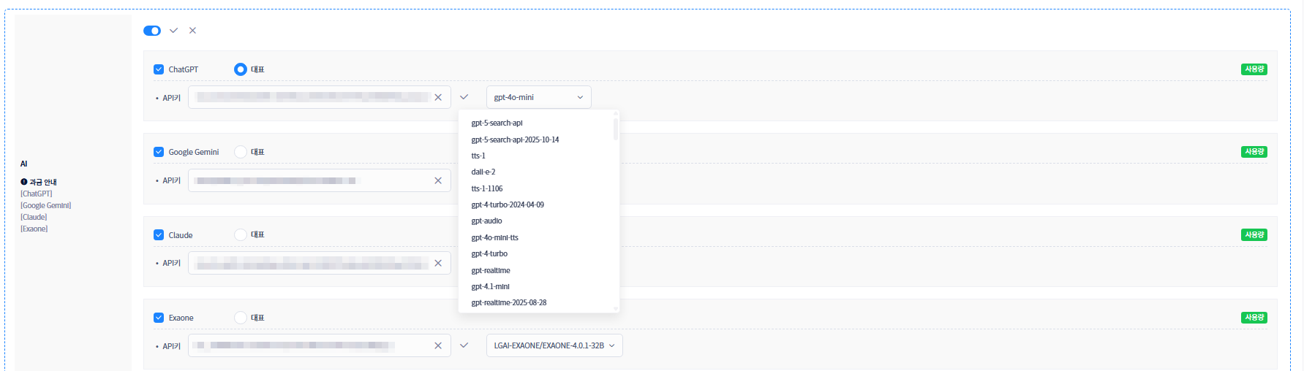Screen dimensions: 1304x371
Task: Clear the ChatGPT API key field
Action: pyautogui.click(x=438, y=97)
